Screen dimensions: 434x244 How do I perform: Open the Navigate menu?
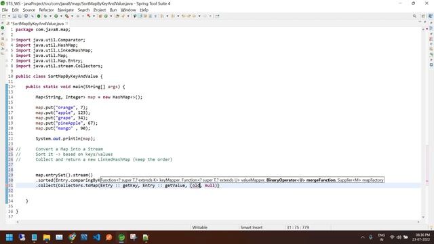(x=66, y=10)
